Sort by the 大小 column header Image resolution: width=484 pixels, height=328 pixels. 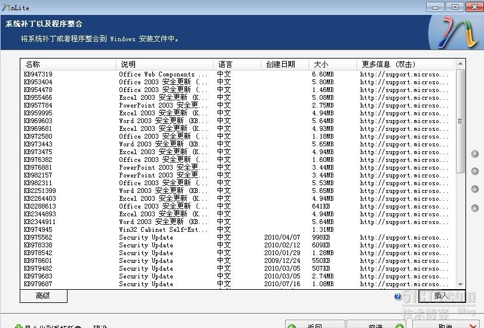point(332,65)
